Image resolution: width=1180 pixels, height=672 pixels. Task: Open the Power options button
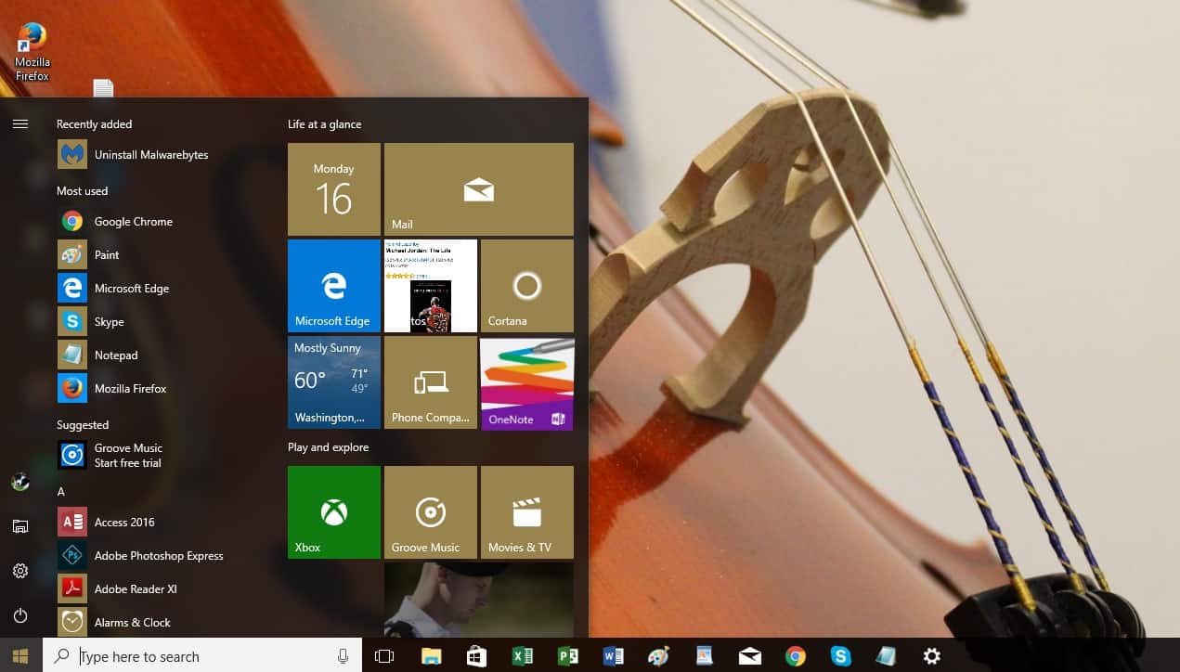[x=20, y=615]
